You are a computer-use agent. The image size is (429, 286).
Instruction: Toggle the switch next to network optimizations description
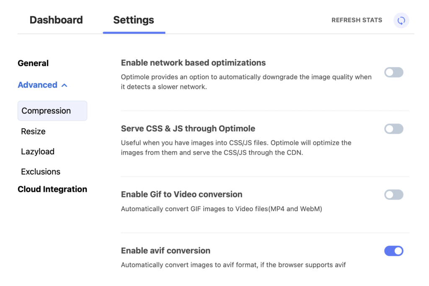coord(393,72)
